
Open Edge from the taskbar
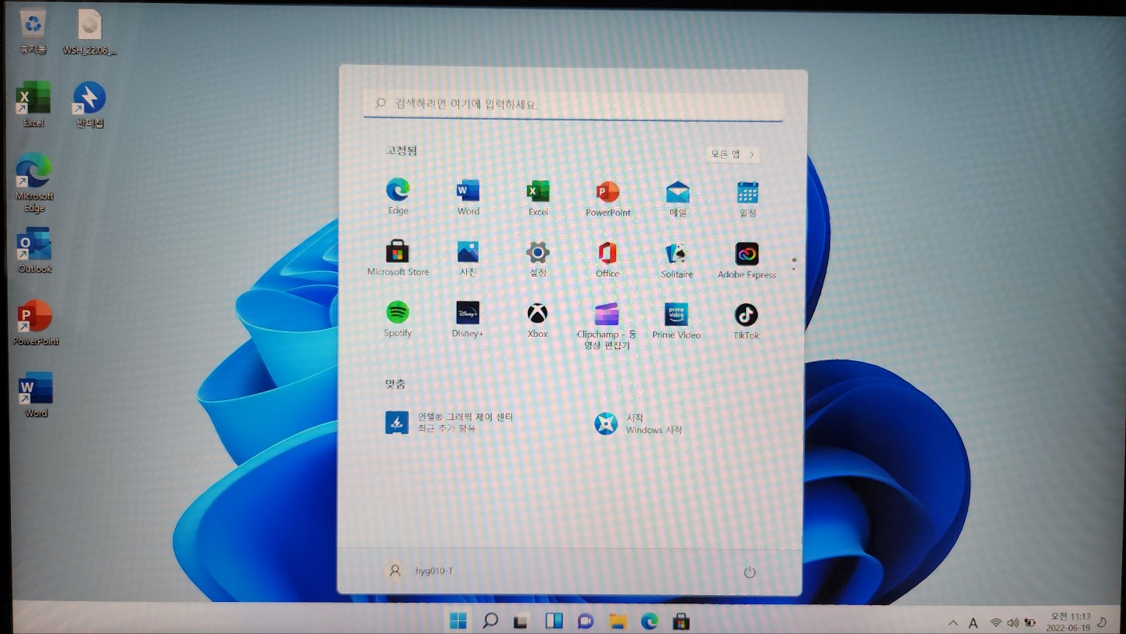[x=650, y=621]
